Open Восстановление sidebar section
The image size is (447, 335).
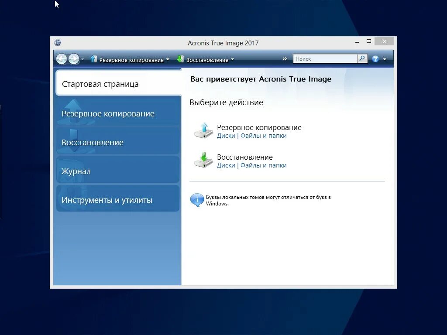118,141
